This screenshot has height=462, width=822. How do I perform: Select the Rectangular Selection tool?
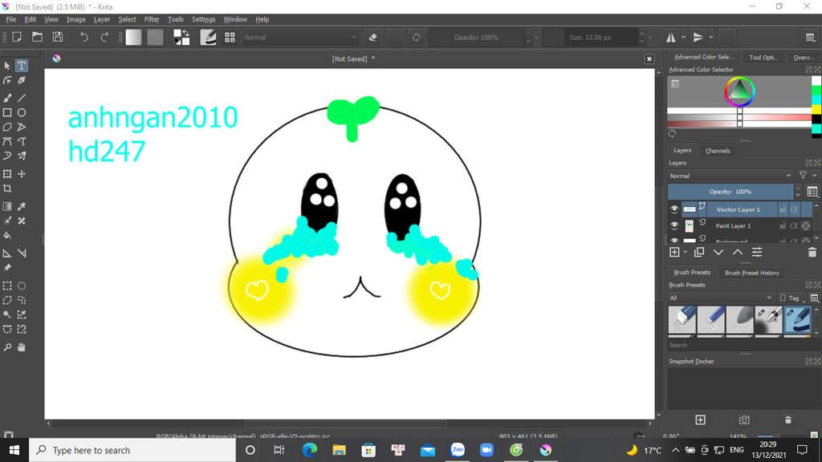point(6,286)
